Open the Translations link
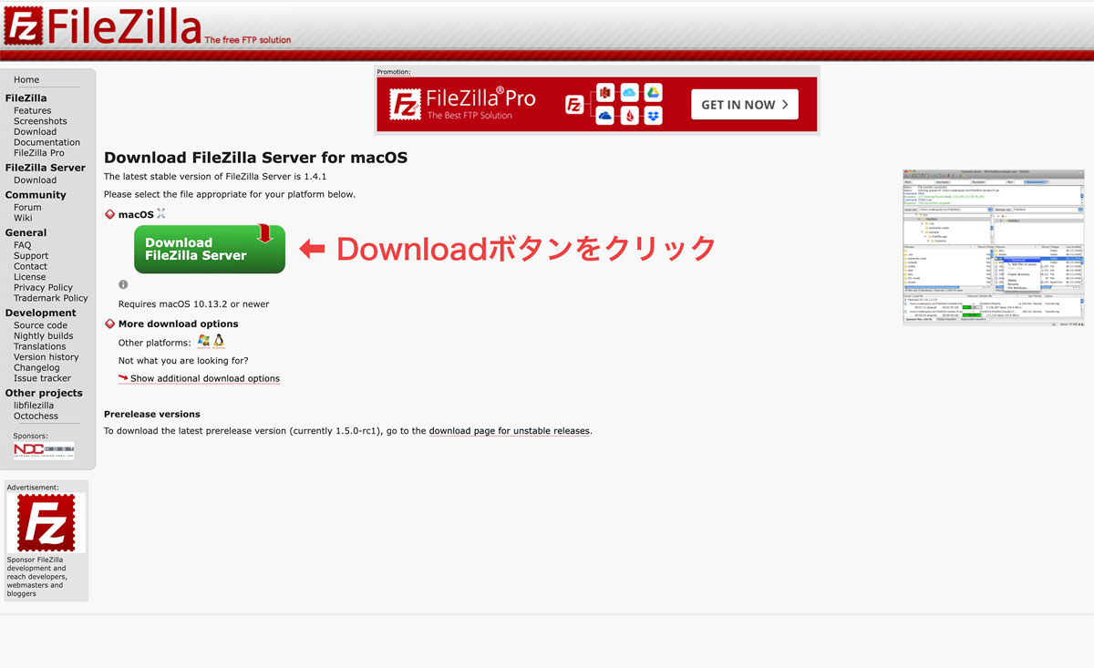 pyautogui.click(x=39, y=346)
